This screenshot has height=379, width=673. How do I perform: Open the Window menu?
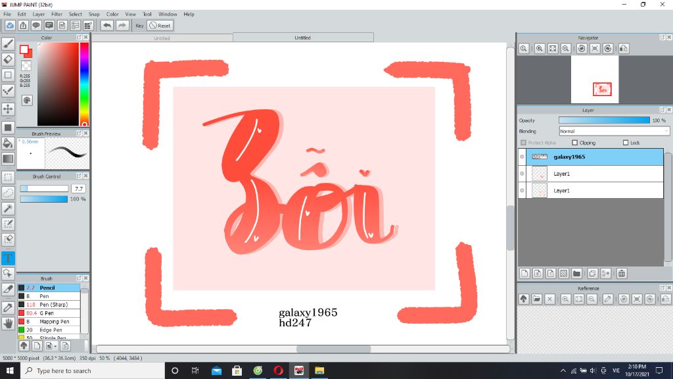168,14
